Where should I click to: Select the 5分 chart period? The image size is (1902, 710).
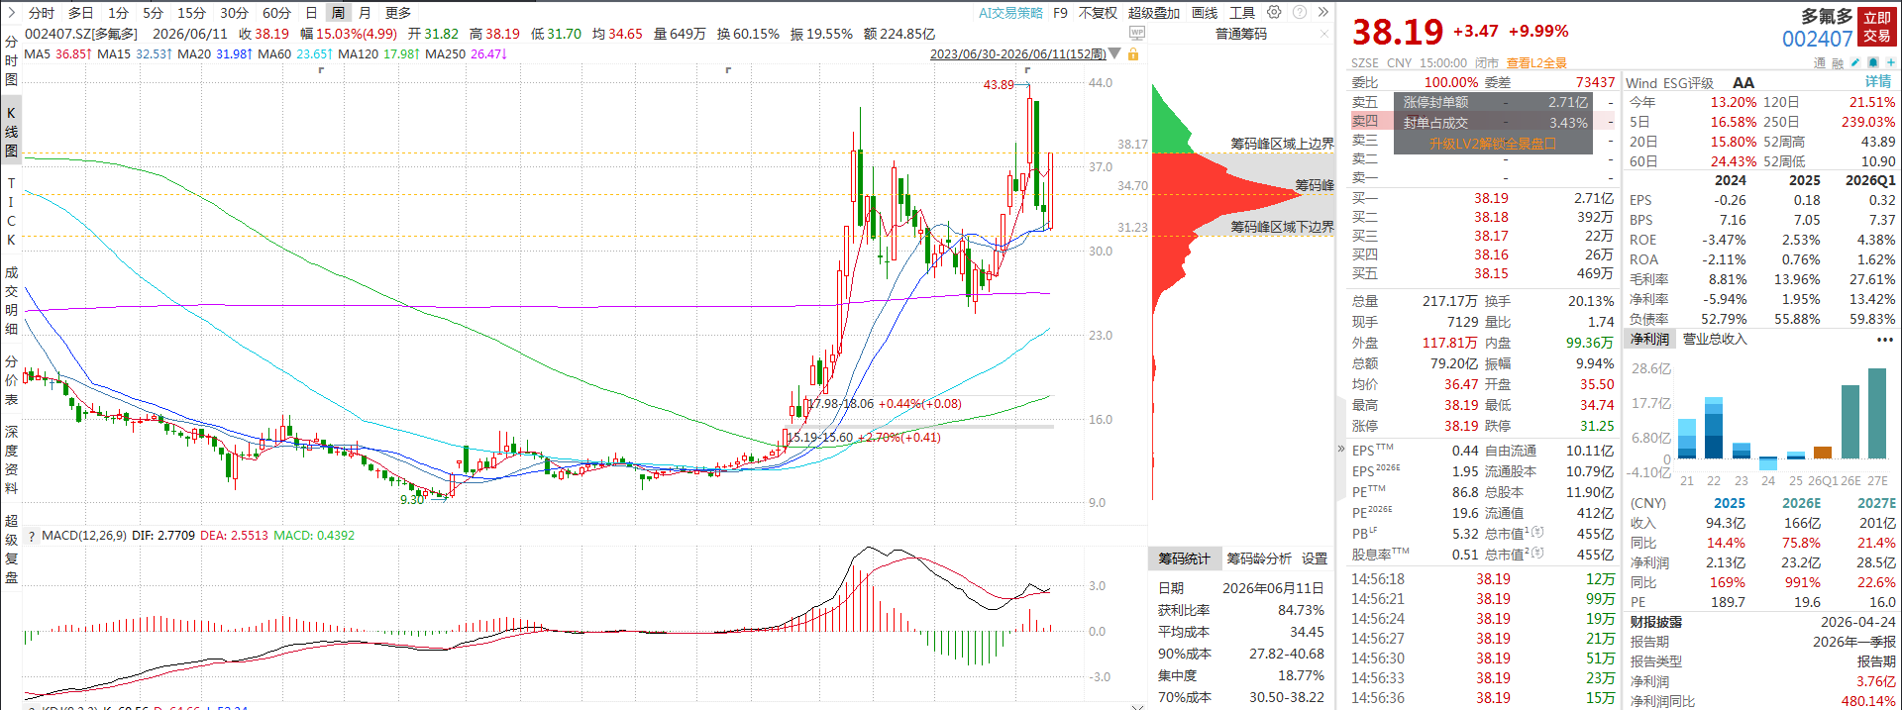(x=153, y=13)
